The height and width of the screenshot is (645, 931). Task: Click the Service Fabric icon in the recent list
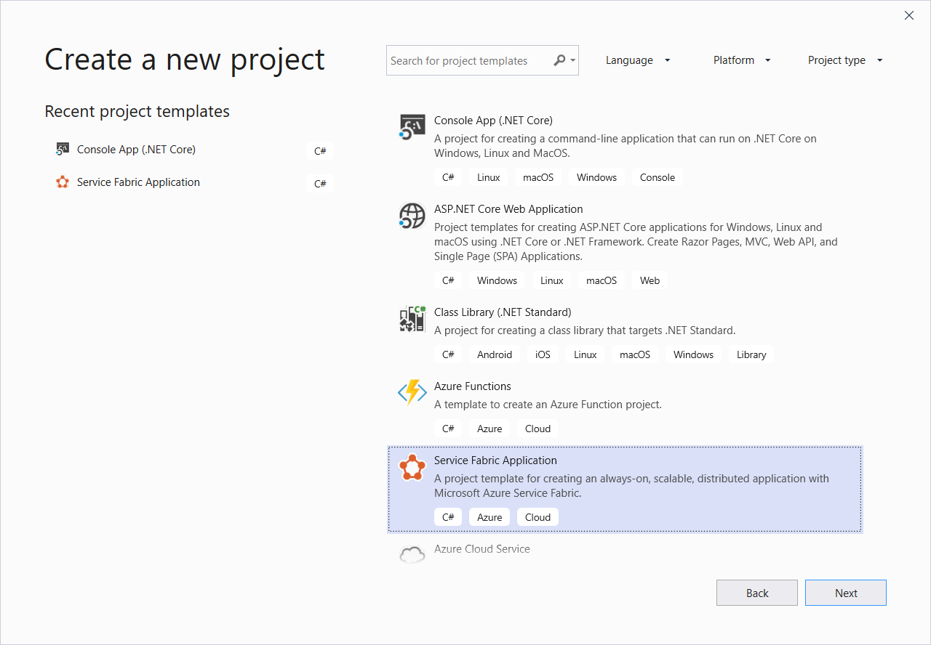point(63,182)
